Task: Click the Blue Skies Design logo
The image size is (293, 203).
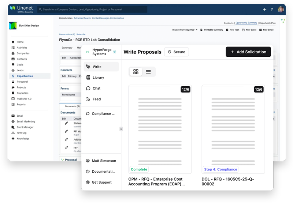Action: coord(13,26)
